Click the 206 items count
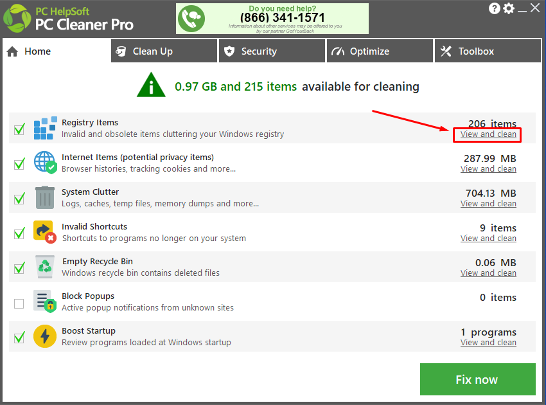The width and height of the screenshot is (546, 405). tap(492, 123)
